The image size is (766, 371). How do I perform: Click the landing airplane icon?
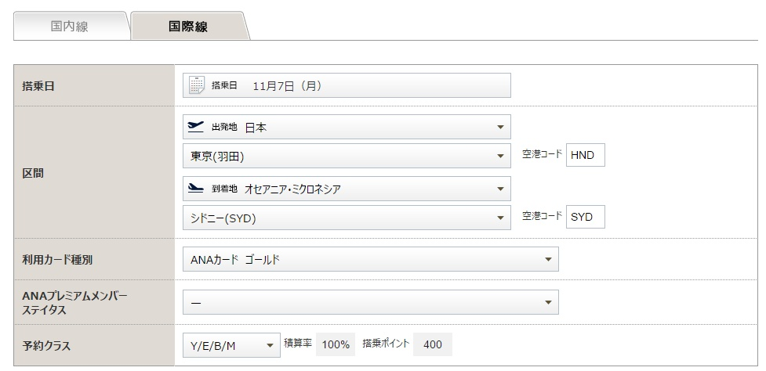[x=196, y=188]
